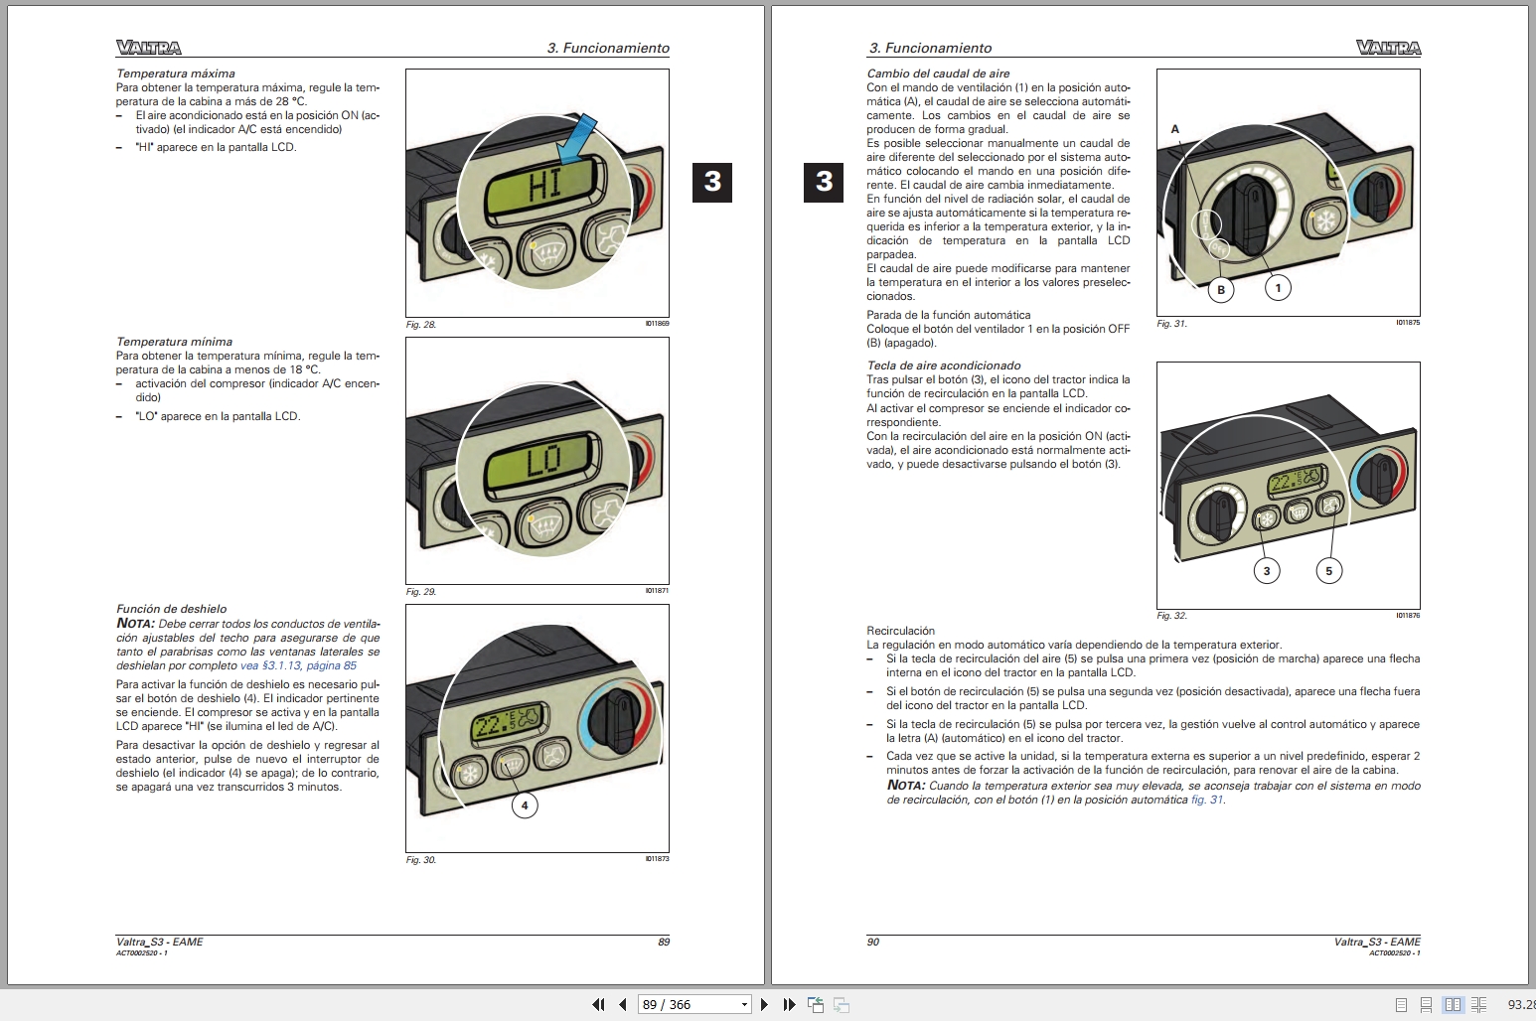Follow the link vea §3.1.13, página 85
This screenshot has width=1536, height=1021.
(x=298, y=665)
